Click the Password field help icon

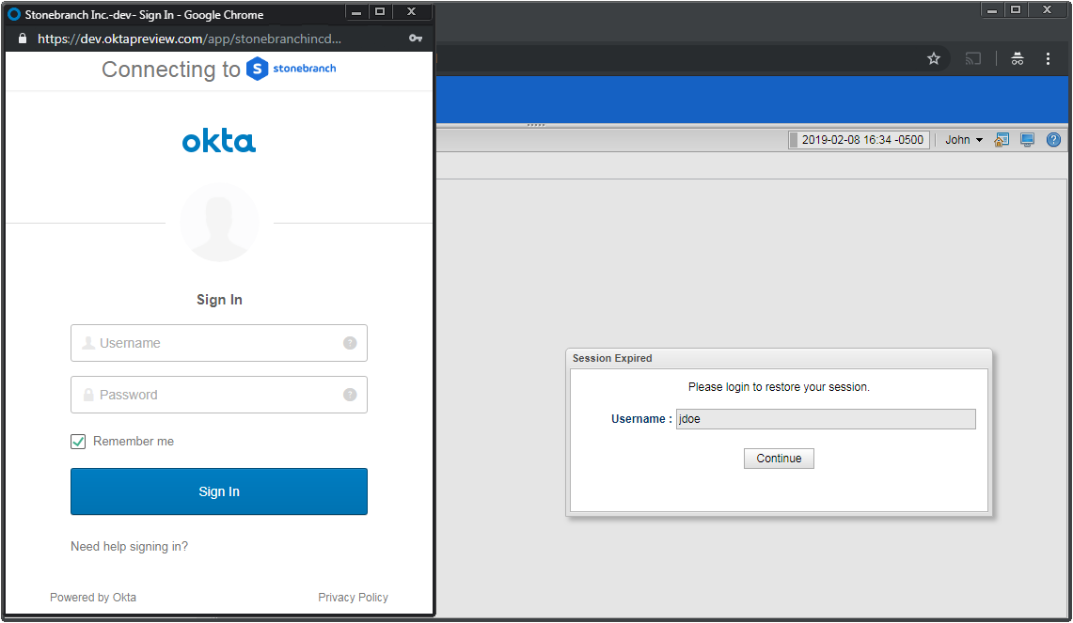tap(350, 395)
